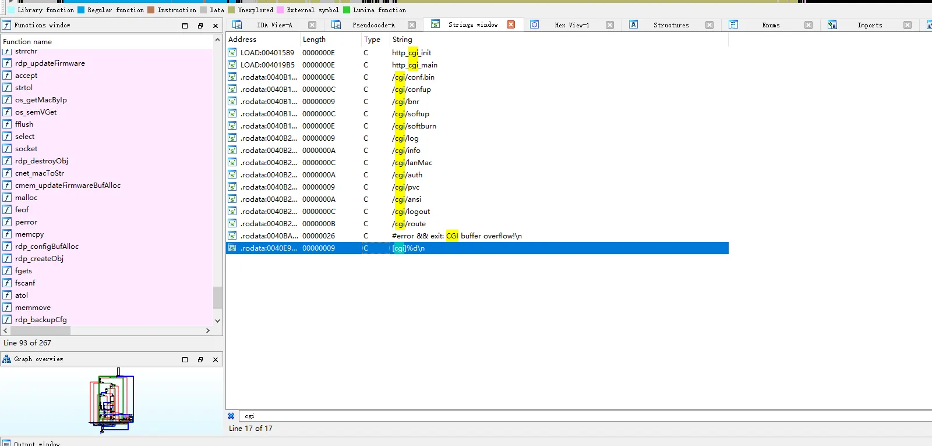Click the IDA View-A tab icon
Screen dimensions: 932x446
[x=237, y=24]
